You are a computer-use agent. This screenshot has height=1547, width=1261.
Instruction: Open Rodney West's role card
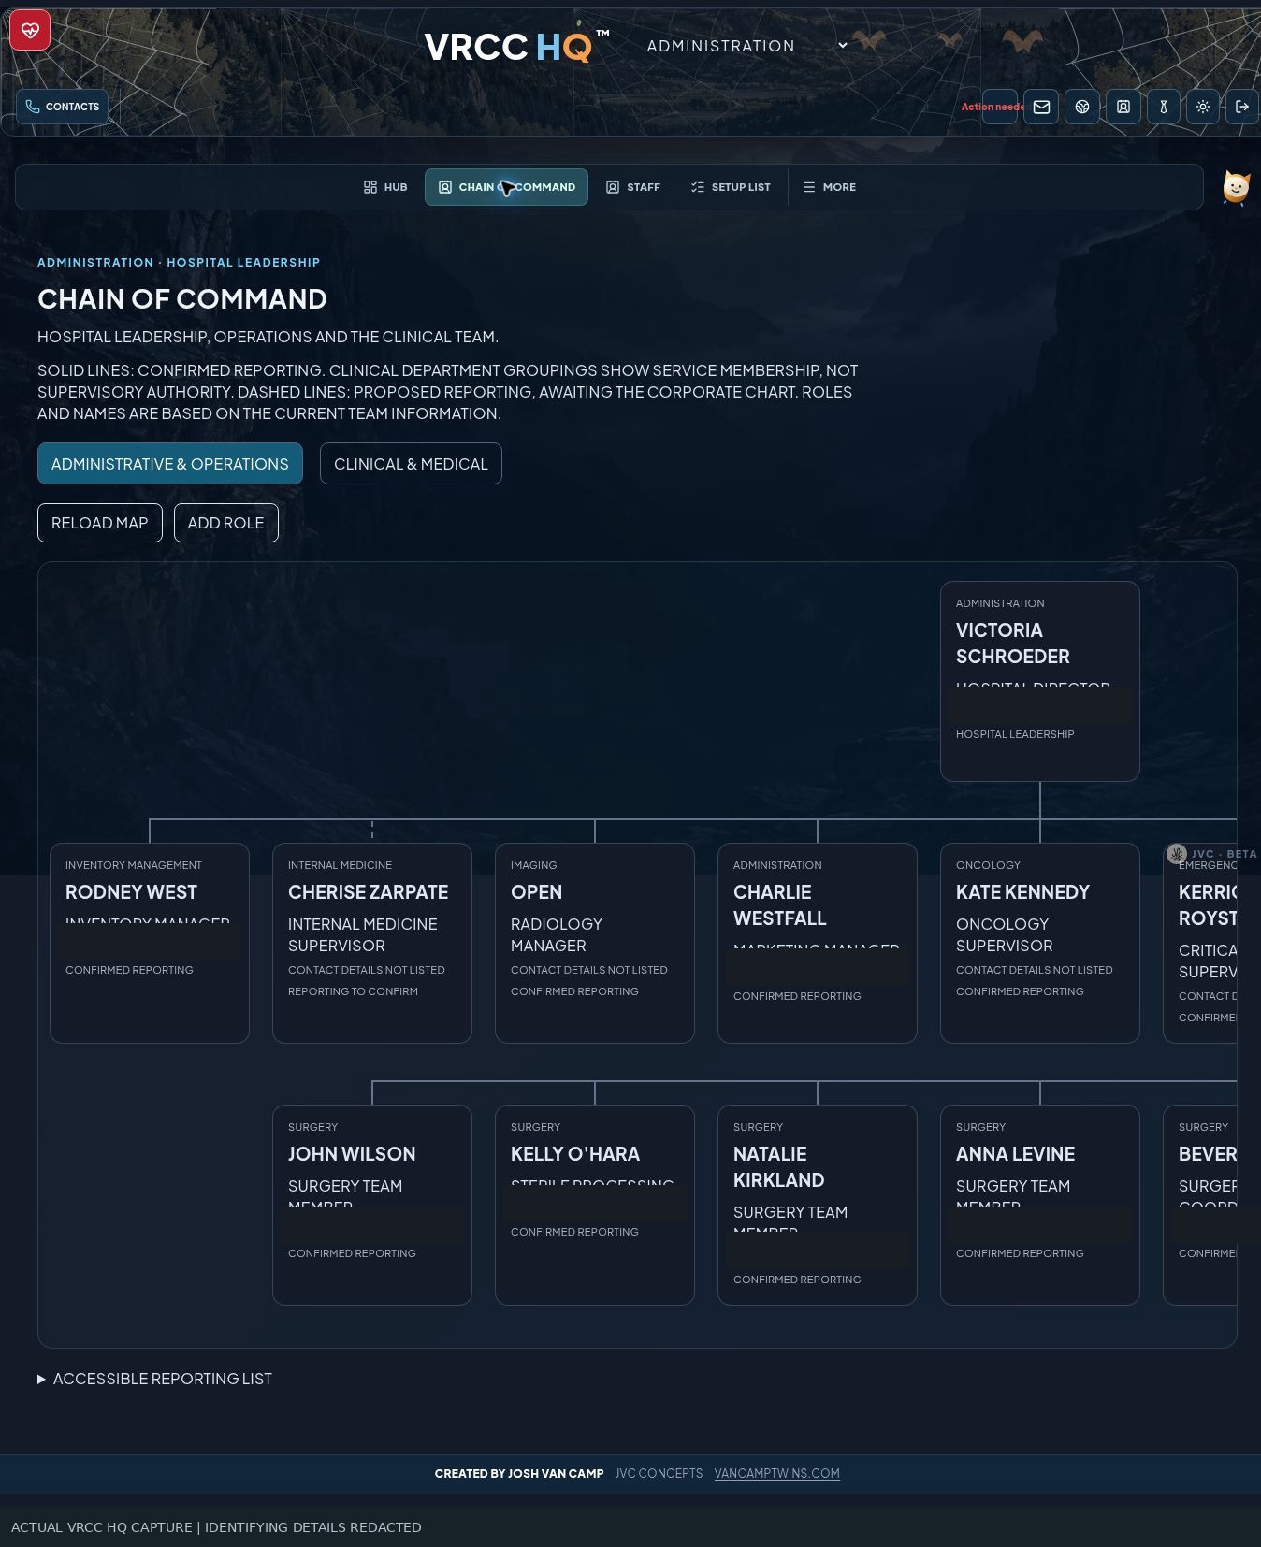[x=150, y=943]
